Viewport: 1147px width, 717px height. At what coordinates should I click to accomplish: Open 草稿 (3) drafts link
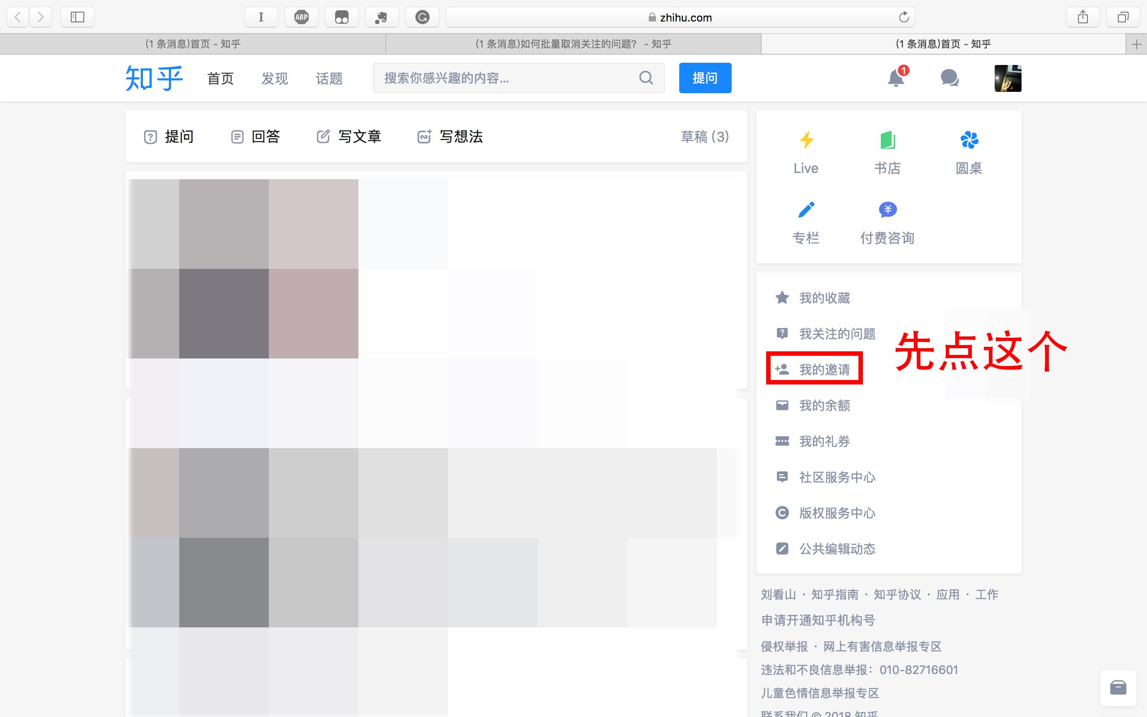click(x=704, y=137)
